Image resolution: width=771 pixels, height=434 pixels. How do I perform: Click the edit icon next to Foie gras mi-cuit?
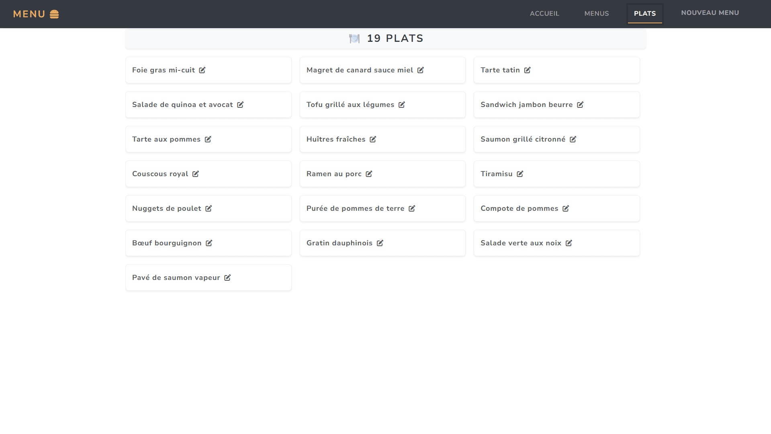point(202,70)
